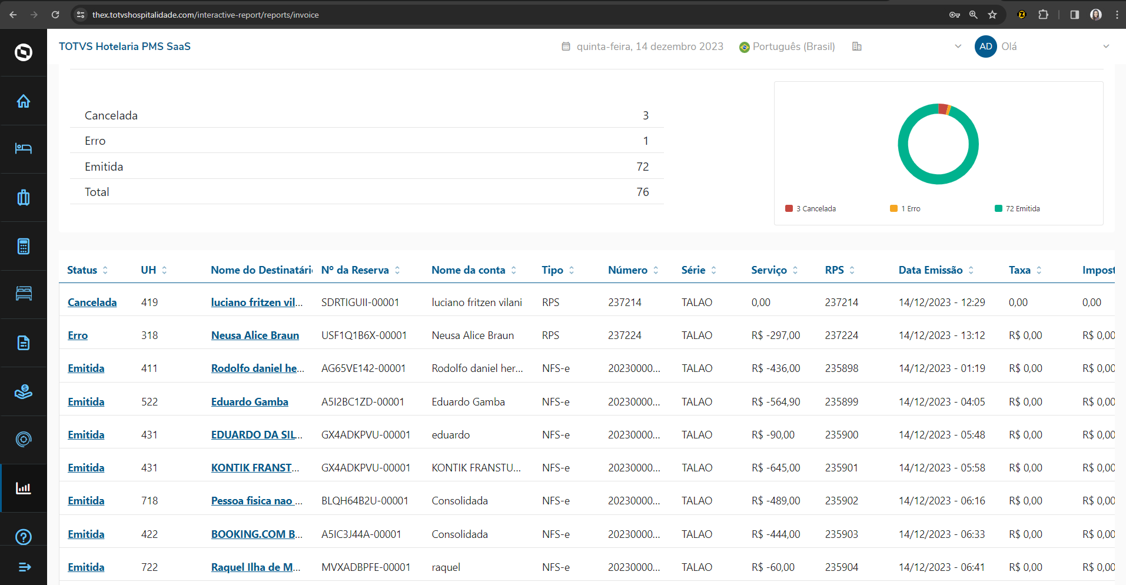Click the orange Erro legend swatch
This screenshot has width=1126, height=585.
pos(894,208)
